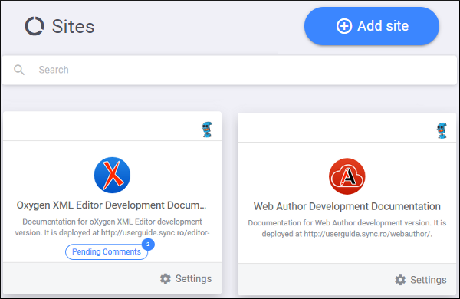The height and width of the screenshot is (299, 460).
Task: Click the Sites circular logo icon
Action: [34, 26]
